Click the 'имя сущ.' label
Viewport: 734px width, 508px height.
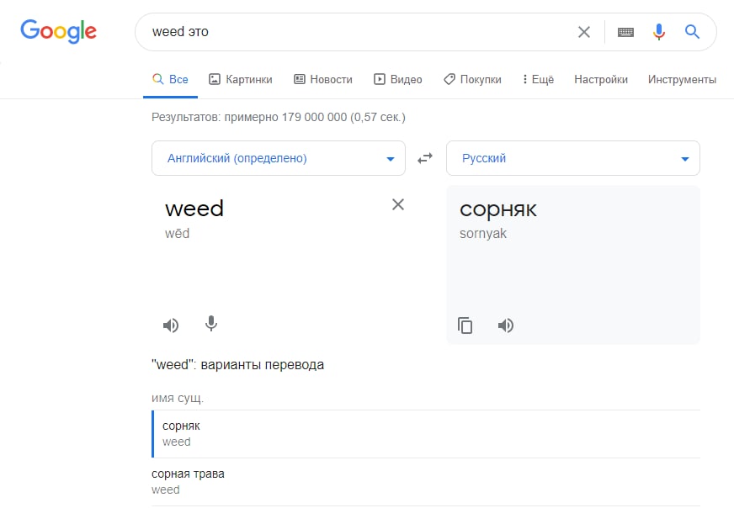coord(178,398)
